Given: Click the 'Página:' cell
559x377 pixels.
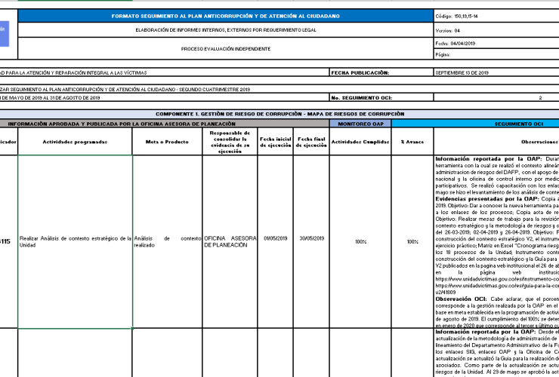Looking at the screenshot, I should click(496, 55).
